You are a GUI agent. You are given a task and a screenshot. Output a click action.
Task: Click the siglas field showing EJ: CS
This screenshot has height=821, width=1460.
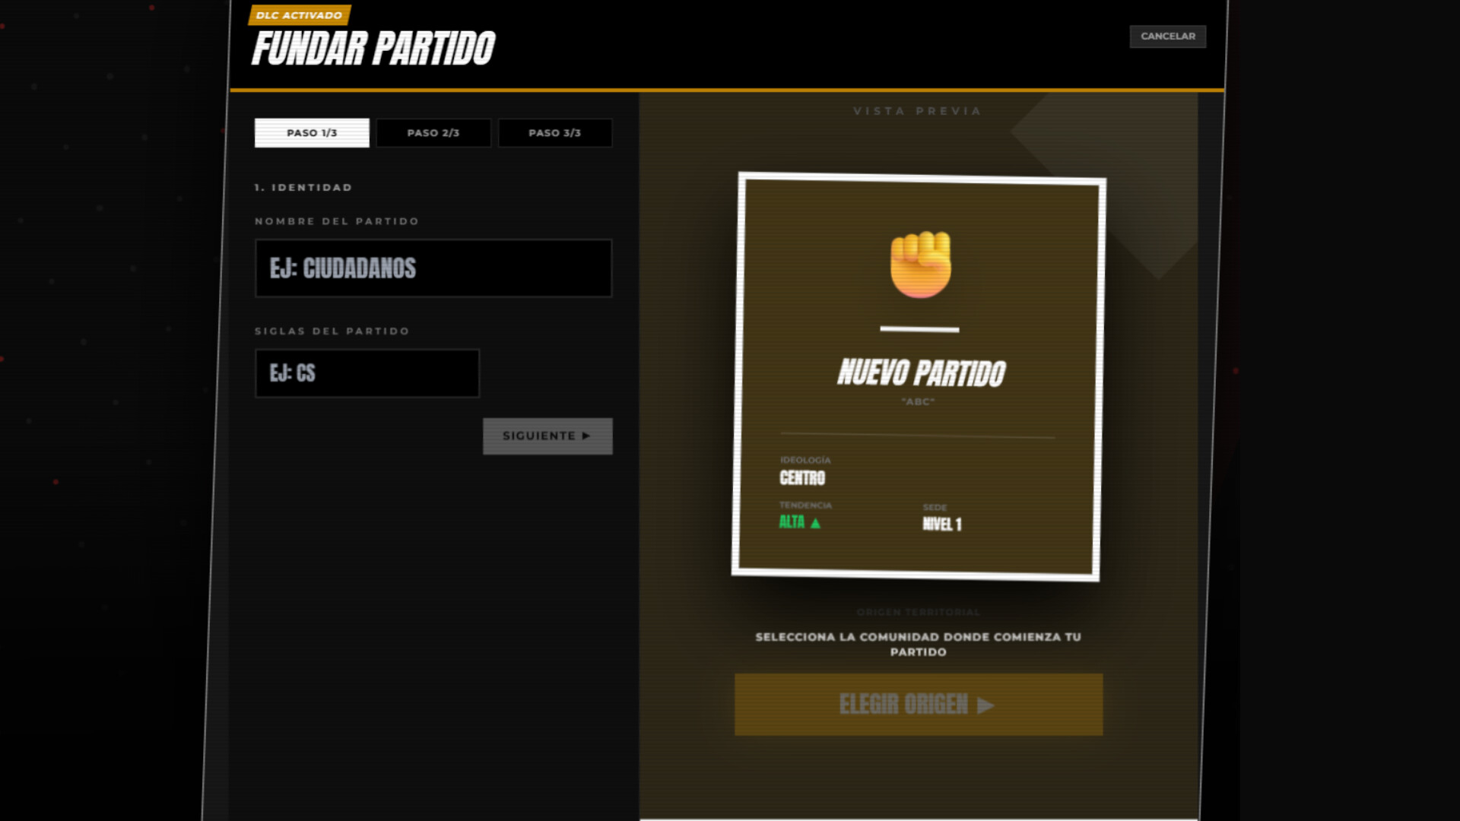pyautogui.click(x=366, y=373)
